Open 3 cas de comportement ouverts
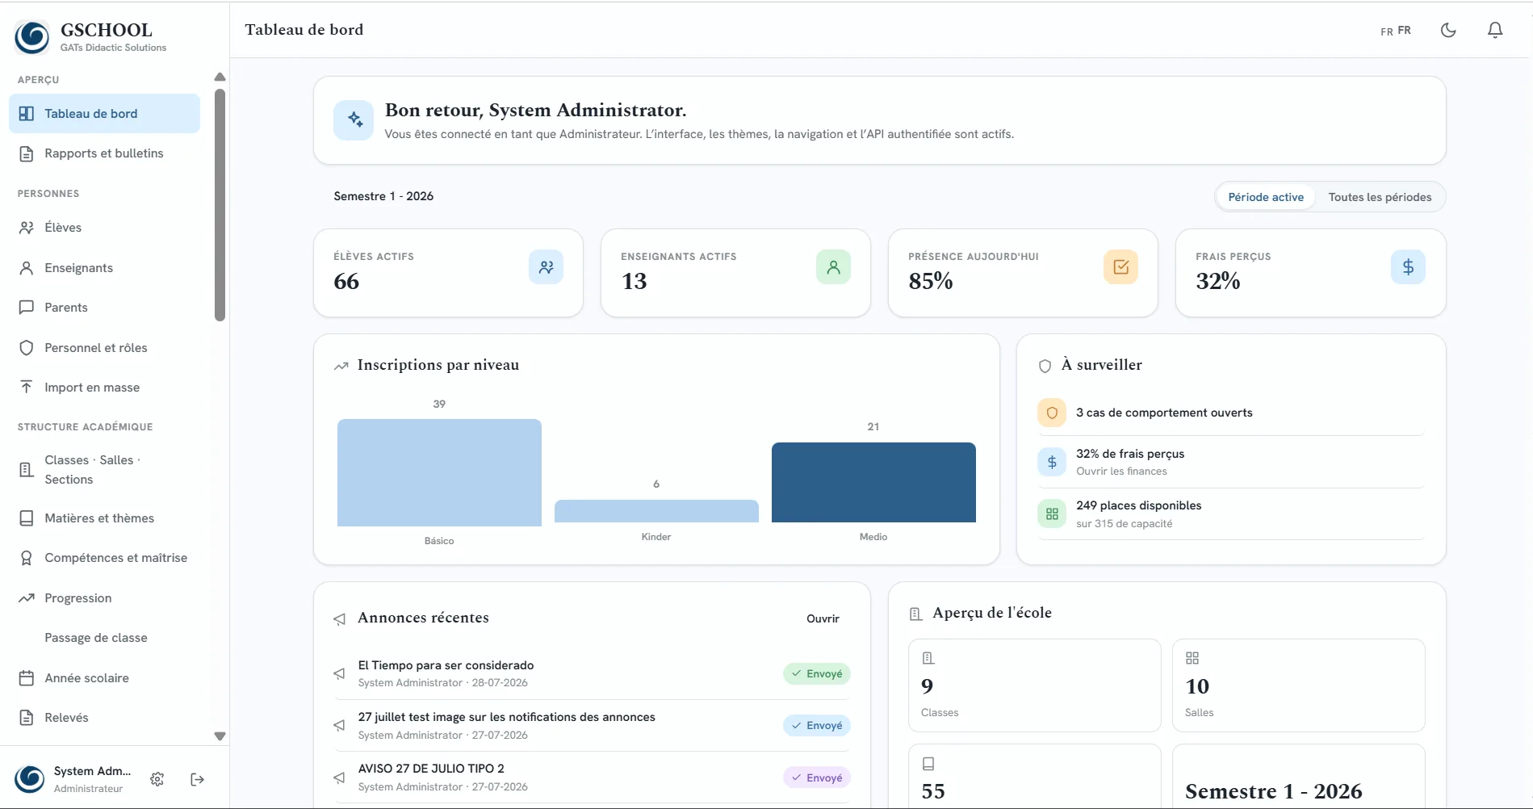 click(x=1231, y=413)
